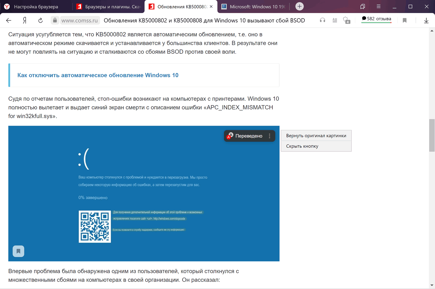Image resolution: width=435 pixels, height=289 pixels.
Task: Click the paragraph starting 'Судя по отчетам пользователей'
Action: 144,107
